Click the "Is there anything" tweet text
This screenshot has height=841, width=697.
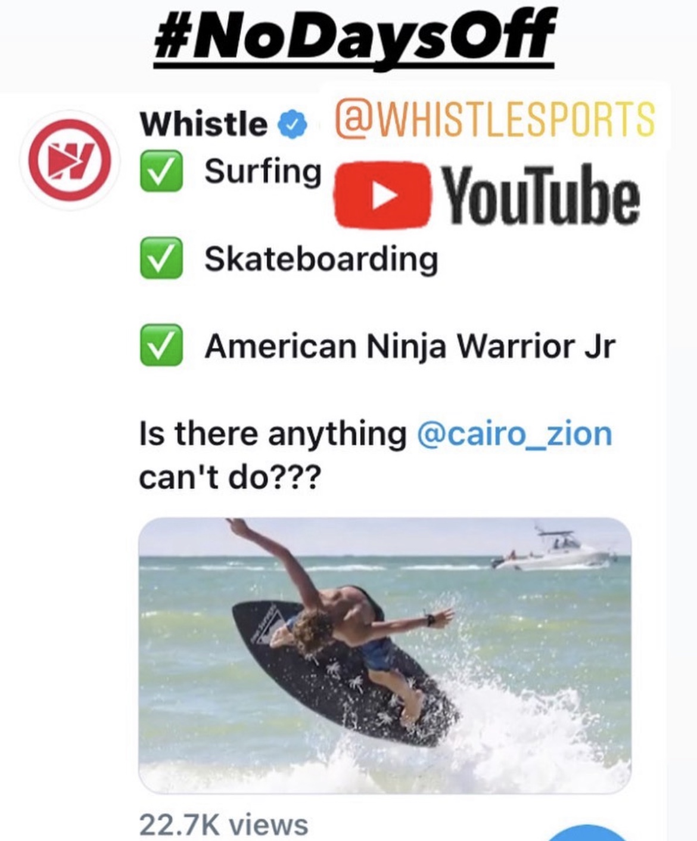[x=272, y=433]
